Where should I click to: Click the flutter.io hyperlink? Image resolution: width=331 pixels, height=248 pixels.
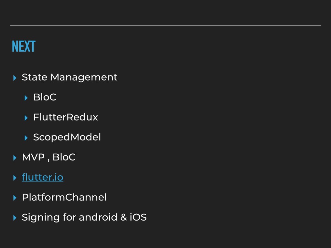[x=42, y=177]
